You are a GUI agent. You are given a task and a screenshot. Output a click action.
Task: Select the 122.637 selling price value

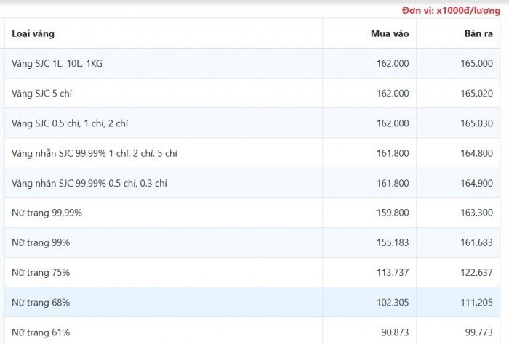(476, 272)
